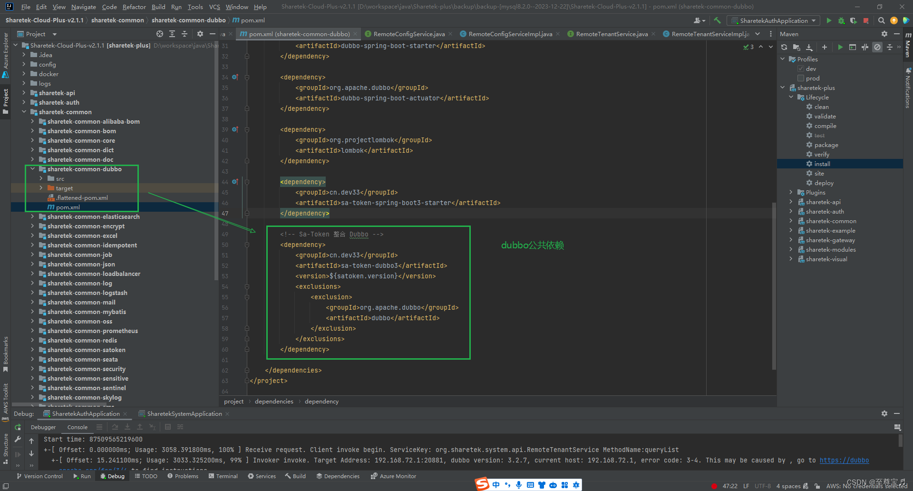Open the run configuration dropdown
The image size is (913, 491).
pyautogui.click(x=773, y=20)
